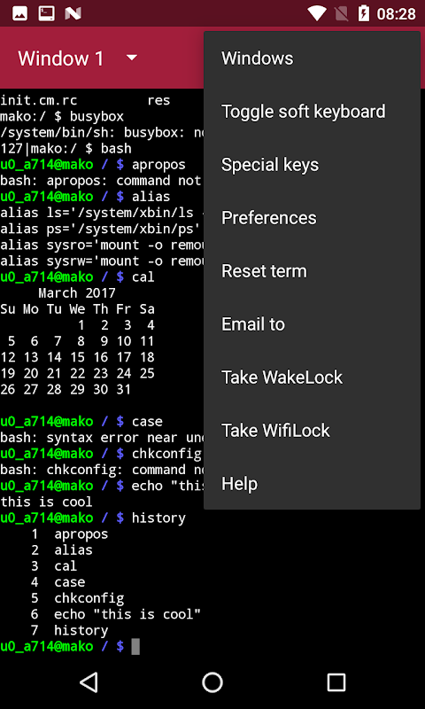
Task: Tap the terminal notification icon in status bar
Action: tap(46, 13)
